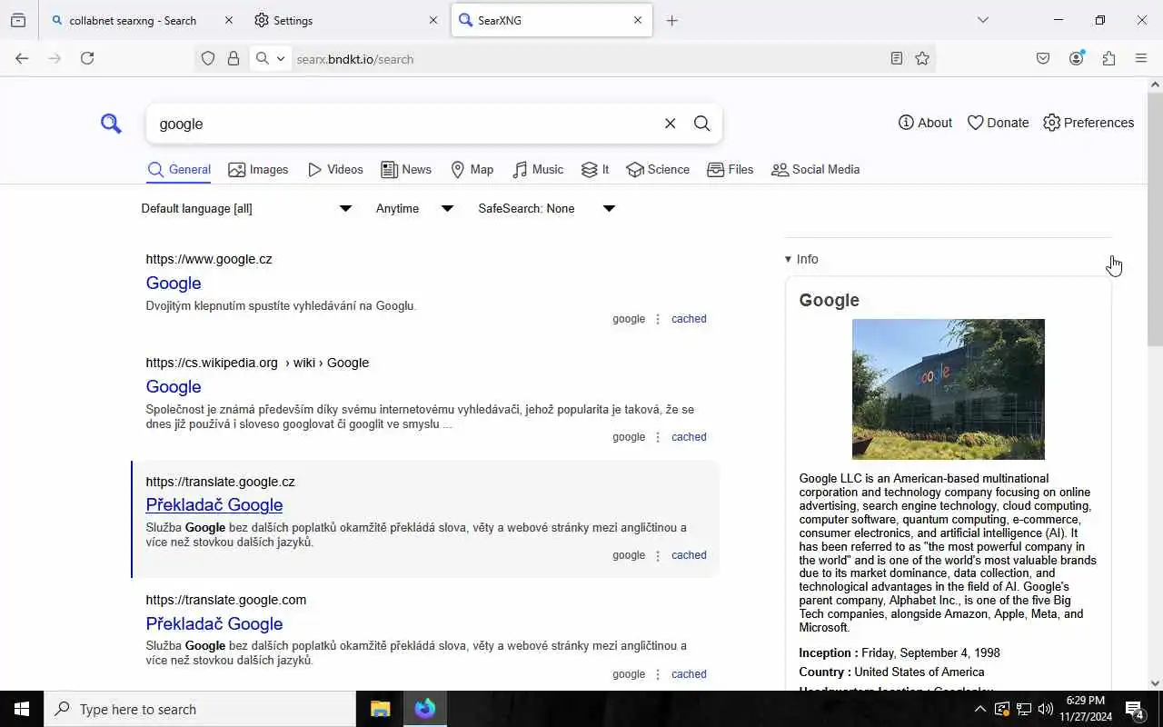Viewport: 1163px width, 727px height.
Task: Switch to the Videos category
Action: click(335, 170)
